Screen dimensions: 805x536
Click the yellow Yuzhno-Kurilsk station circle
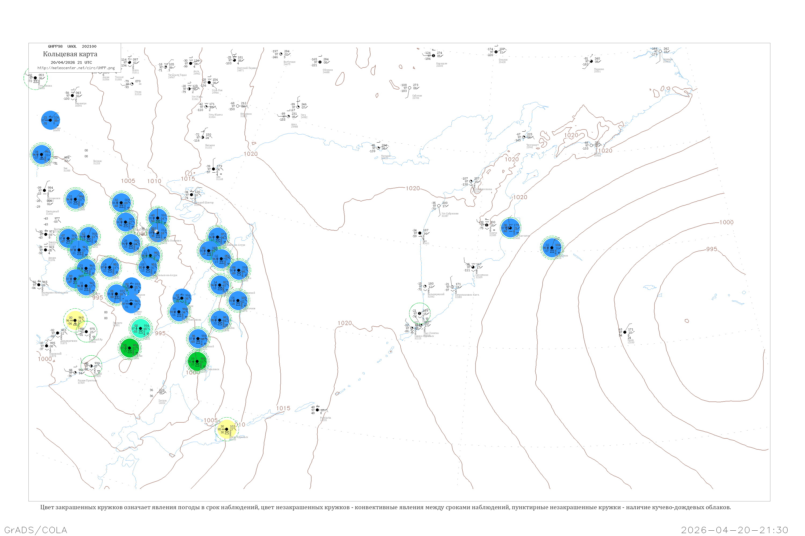click(x=226, y=429)
